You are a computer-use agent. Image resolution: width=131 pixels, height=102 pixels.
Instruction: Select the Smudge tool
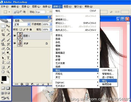click(3, 53)
